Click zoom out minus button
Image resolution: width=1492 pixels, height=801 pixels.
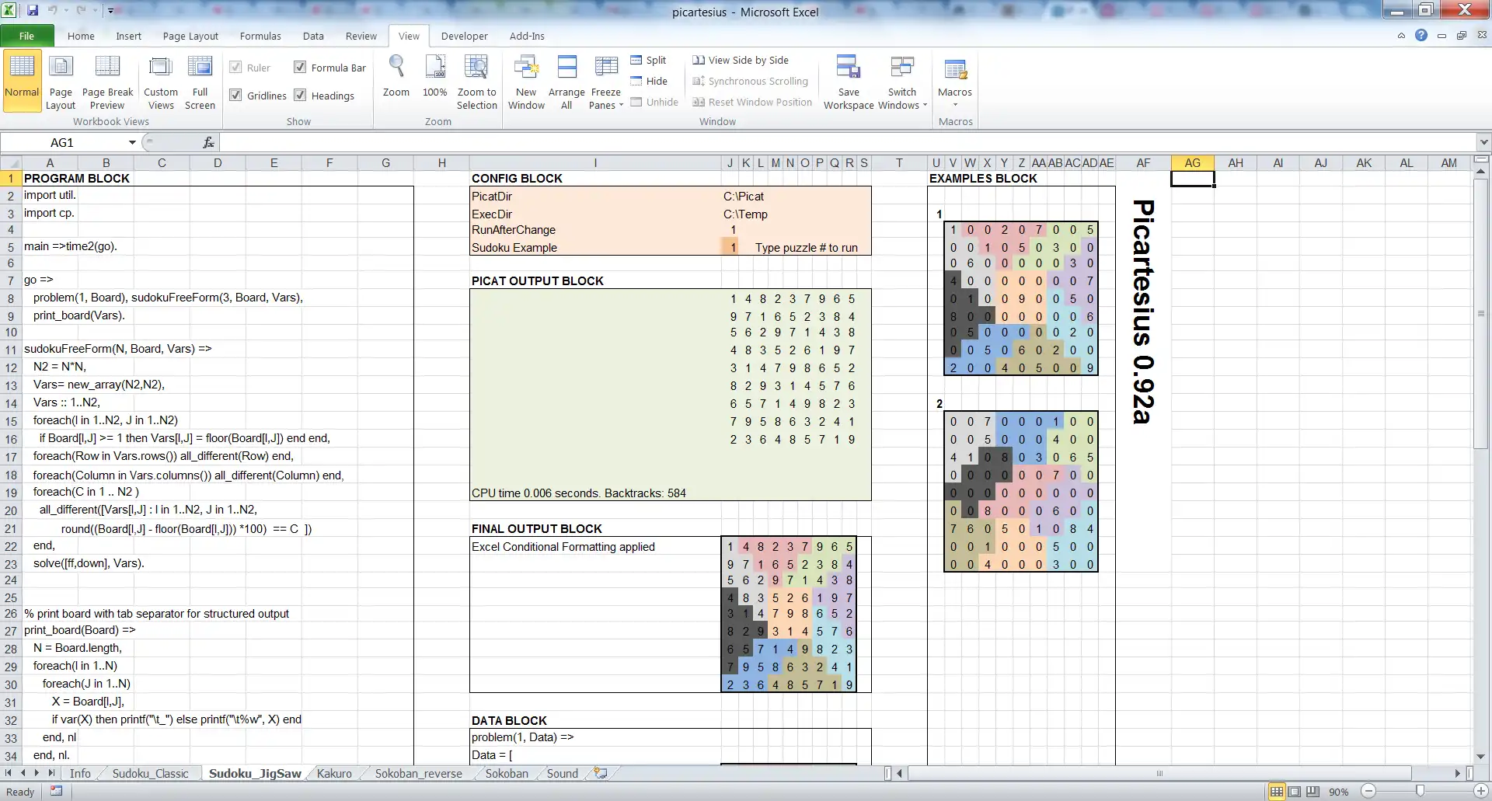pos(1369,792)
